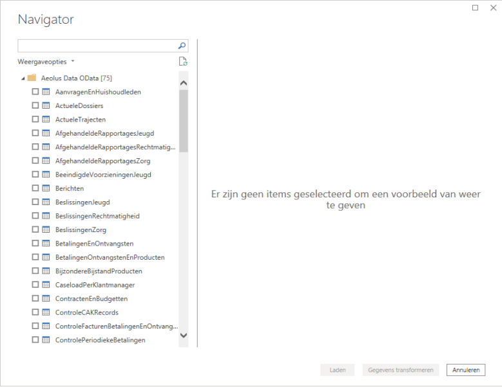This screenshot has height=387, width=502.
Task: Click table icon beside BetalingenEnOntvangsten
Action: [46, 243]
